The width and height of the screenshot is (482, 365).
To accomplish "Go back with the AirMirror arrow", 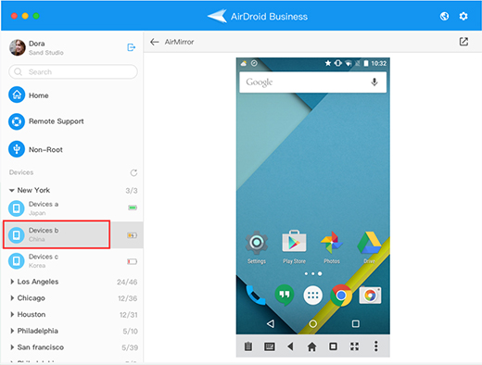I will tap(155, 42).
